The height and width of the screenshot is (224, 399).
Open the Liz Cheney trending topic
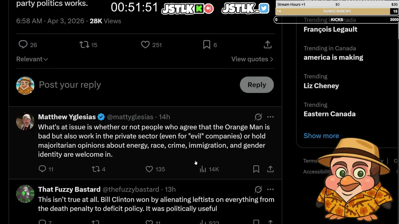[x=321, y=86]
